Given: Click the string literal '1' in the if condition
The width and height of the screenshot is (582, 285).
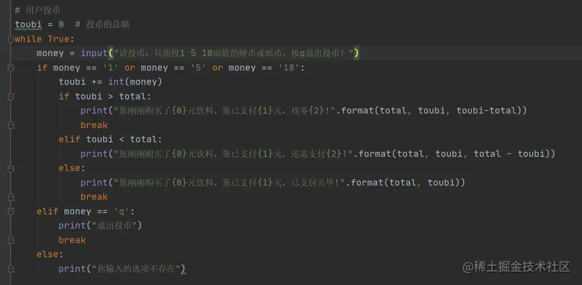Looking at the screenshot, I should (111, 68).
